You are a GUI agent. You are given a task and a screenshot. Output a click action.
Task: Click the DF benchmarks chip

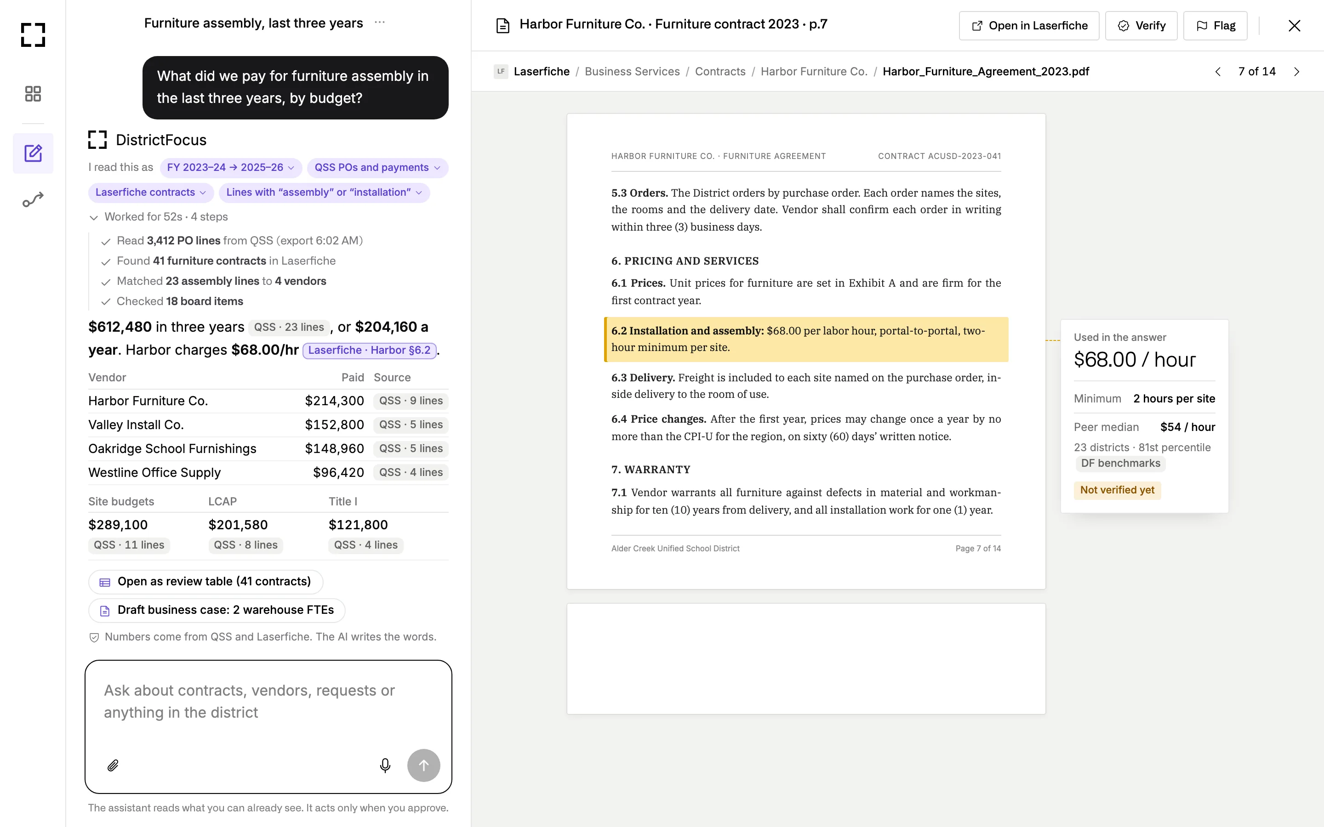(x=1120, y=464)
